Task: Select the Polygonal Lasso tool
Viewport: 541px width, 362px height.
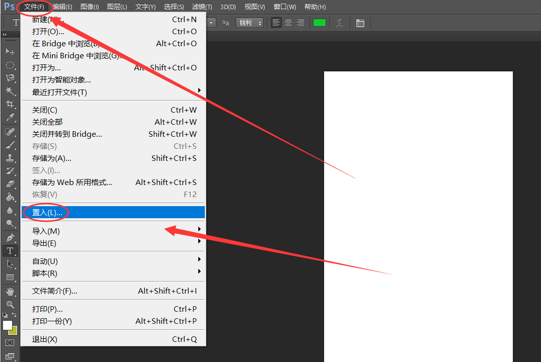Action: (10, 78)
